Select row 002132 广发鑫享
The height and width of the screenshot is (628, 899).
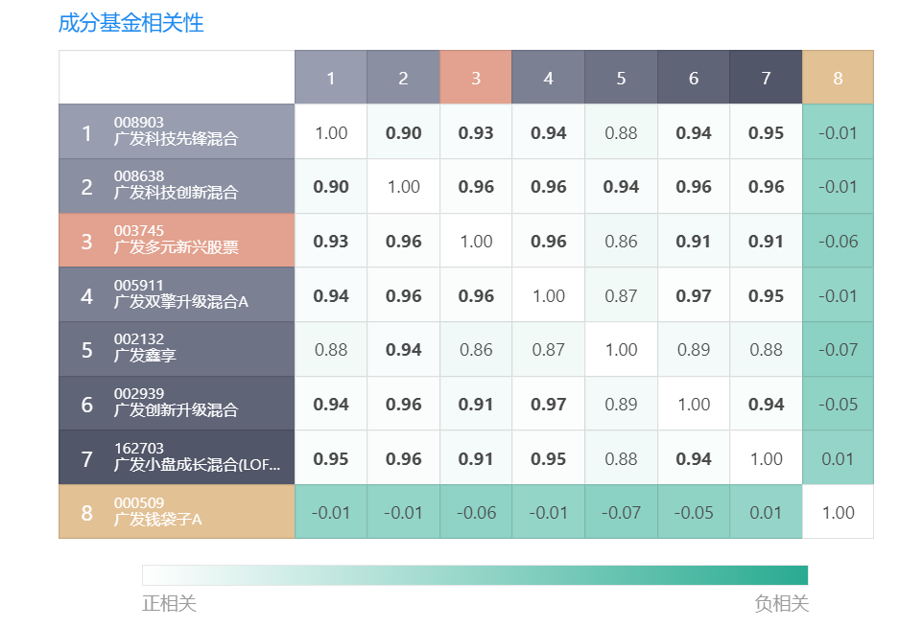point(177,349)
